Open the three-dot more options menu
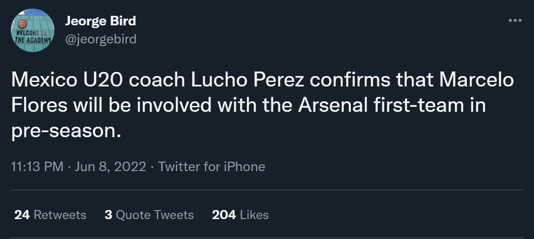This screenshot has width=534, height=239. (515, 20)
